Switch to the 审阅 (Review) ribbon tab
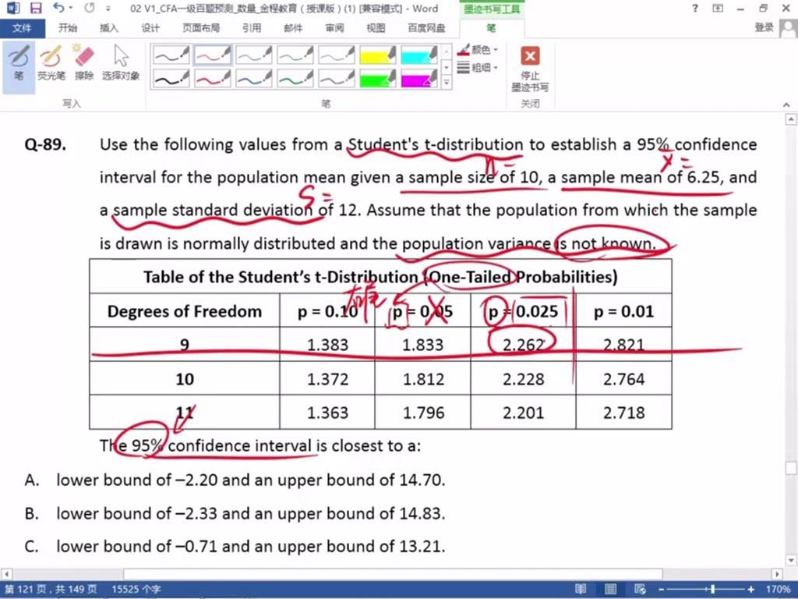This screenshot has height=599, width=798. pos(334,28)
